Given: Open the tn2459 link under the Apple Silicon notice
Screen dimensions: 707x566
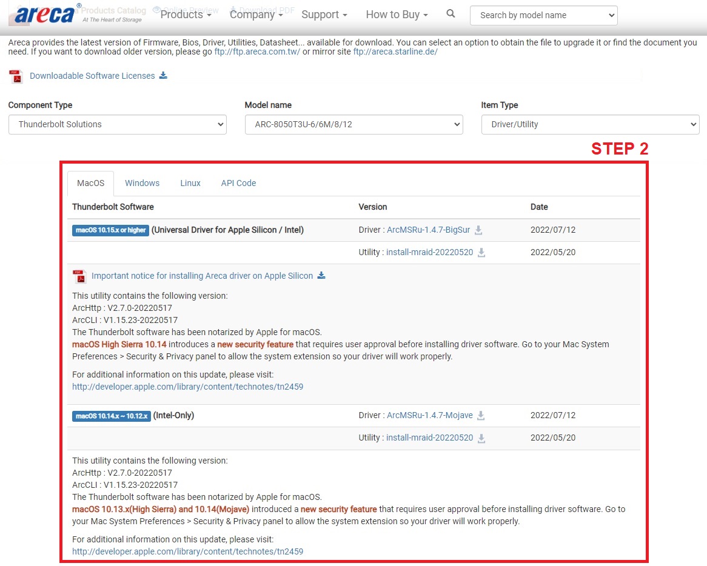Looking at the screenshot, I should pyautogui.click(x=187, y=387).
